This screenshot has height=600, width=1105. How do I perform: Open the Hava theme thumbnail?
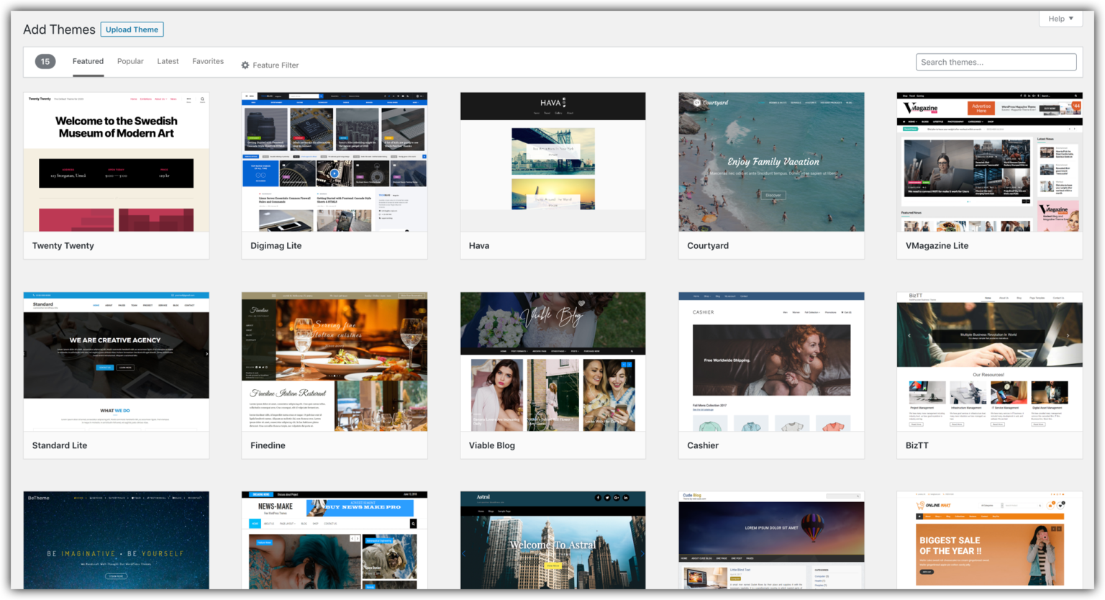coord(552,162)
